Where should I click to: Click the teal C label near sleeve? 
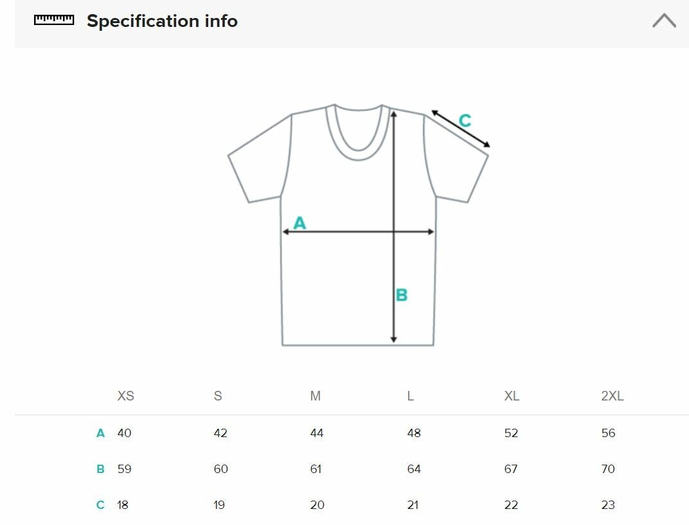(465, 120)
